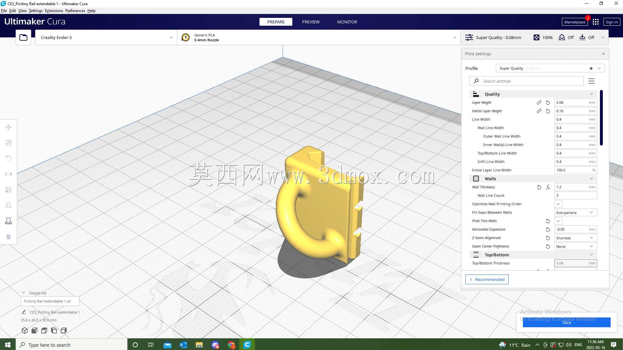This screenshot has height=350, width=623.
Task: Open Z Seam Alignment dropdown
Action: pos(576,238)
